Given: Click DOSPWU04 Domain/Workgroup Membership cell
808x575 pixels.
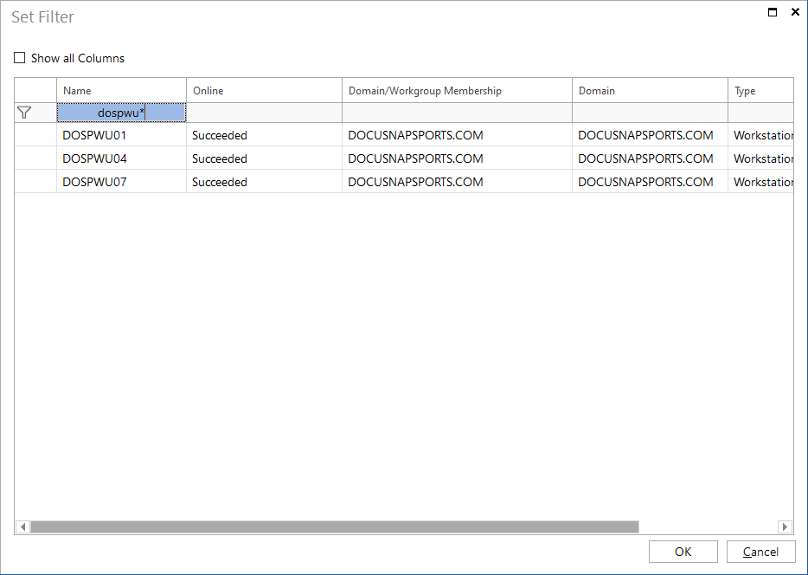Looking at the screenshot, I should (x=457, y=158).
